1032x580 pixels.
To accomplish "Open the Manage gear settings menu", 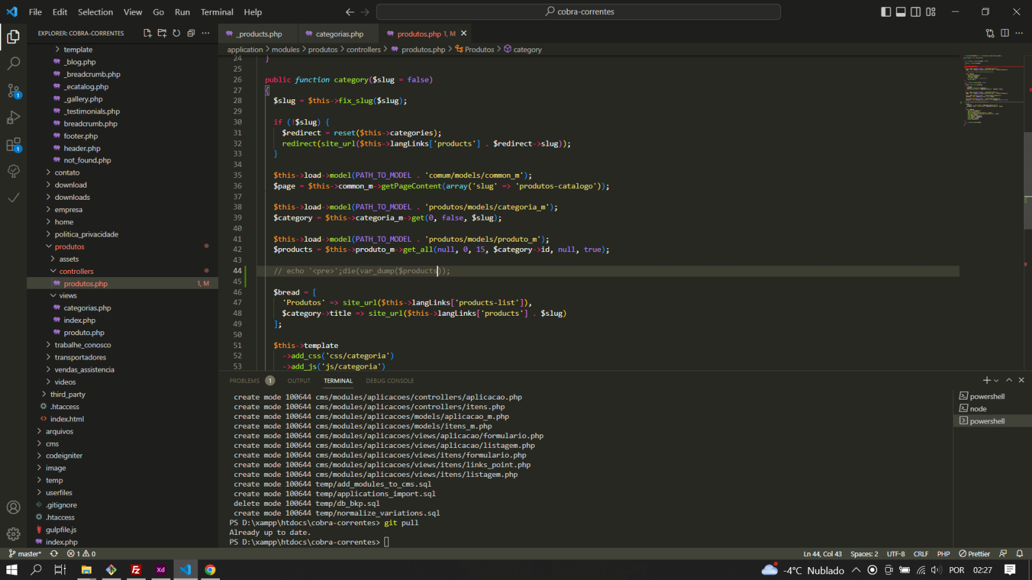I will [x=14, y=534].
